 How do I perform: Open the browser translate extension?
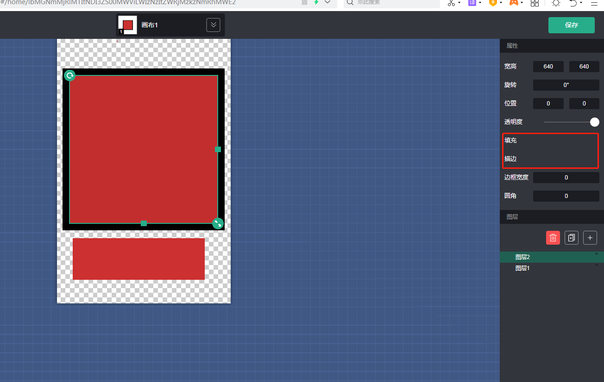point(472,3)
